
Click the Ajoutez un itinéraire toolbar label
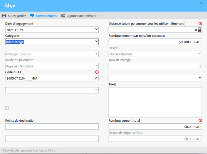(x=82, y=16)
